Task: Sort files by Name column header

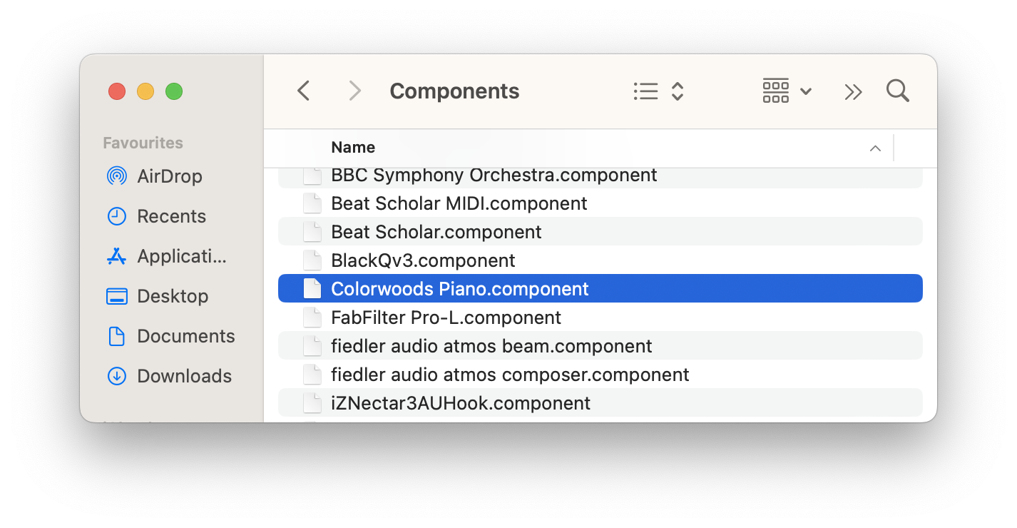Action: (353, 148)
